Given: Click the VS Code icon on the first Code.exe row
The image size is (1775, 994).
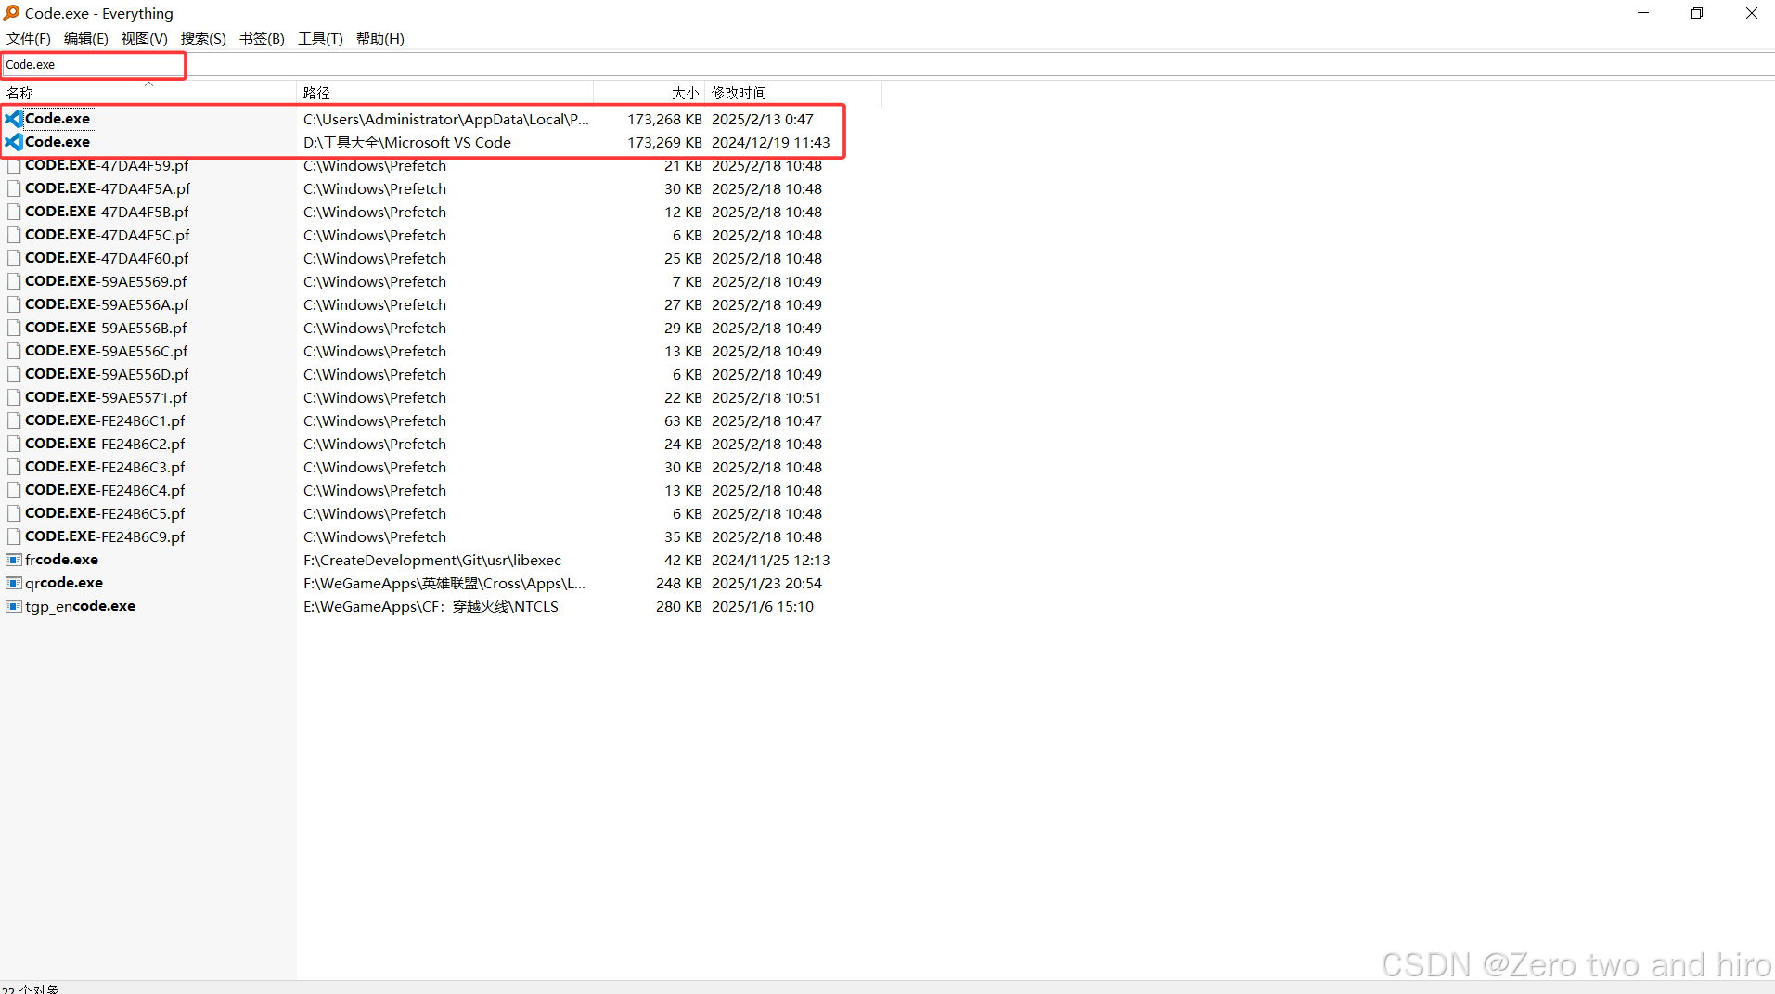Looking at the screenshot, I should [x=14, y=118].
